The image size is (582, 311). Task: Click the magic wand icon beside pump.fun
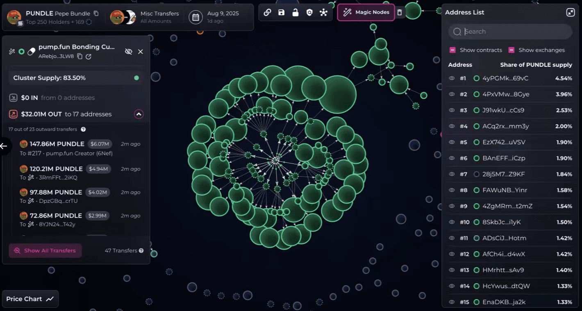pyautogui.click(x=12, y=52)
